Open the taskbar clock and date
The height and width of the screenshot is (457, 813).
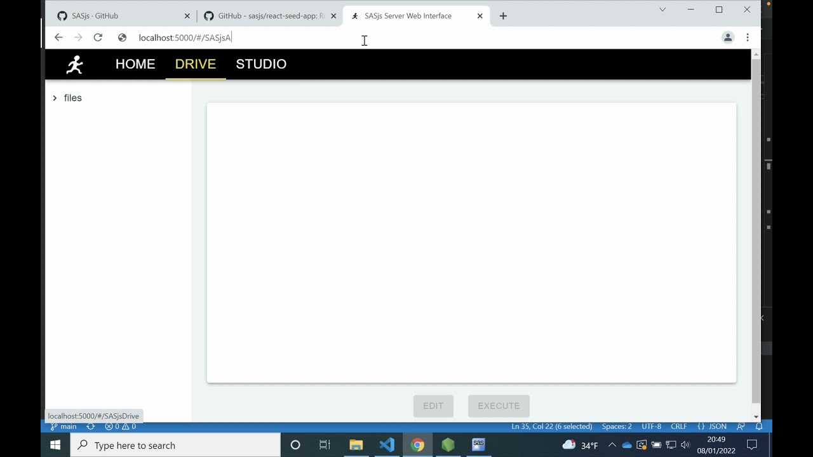[x=716, y=445]
